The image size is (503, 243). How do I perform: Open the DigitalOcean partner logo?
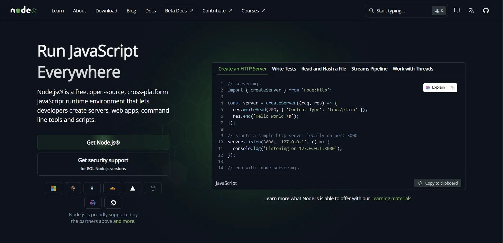click(113, 203)
